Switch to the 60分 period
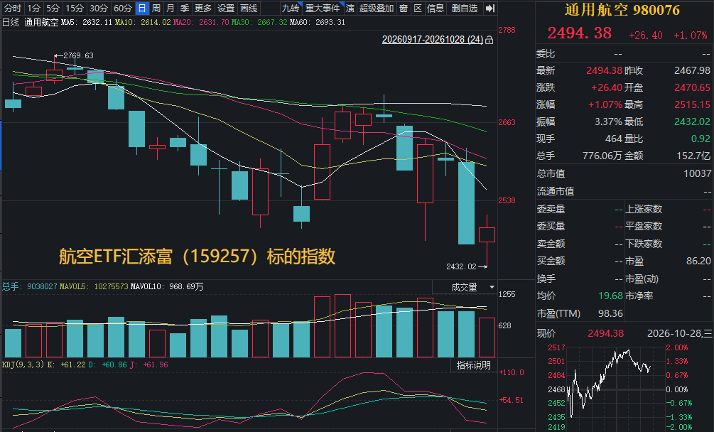This screenshot has width=714, height=432. 122,9
